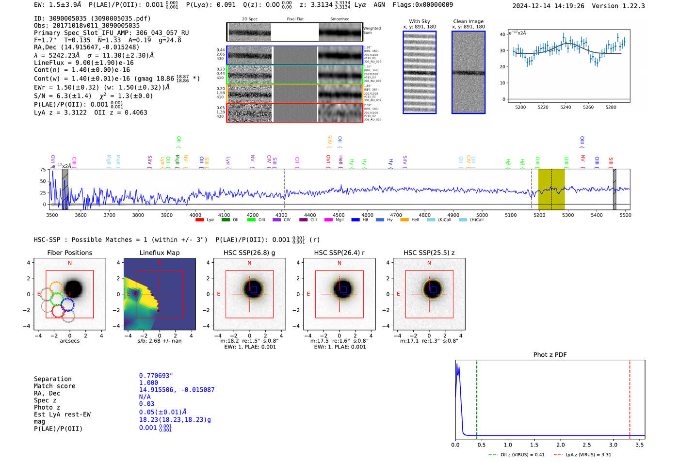Click the 'Version 1.22.3' label
Screen dimensions: 679x462
(x=618, y=6)
